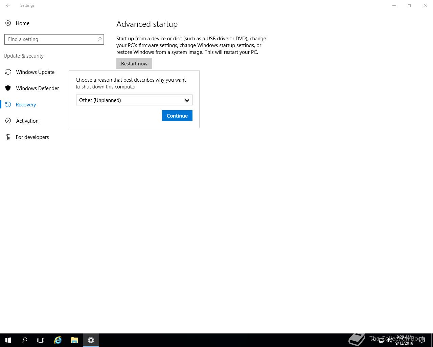Click the Restart now button
This screenshot has height=347, width=433.
coord(134,63)
